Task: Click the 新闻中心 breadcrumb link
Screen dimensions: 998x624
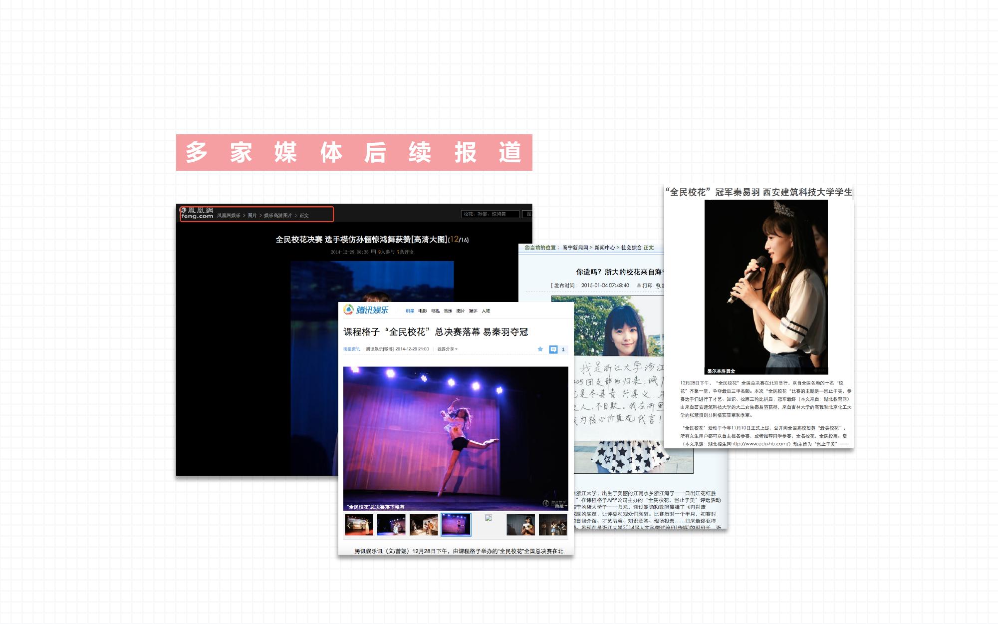Action: click(605, 248)
